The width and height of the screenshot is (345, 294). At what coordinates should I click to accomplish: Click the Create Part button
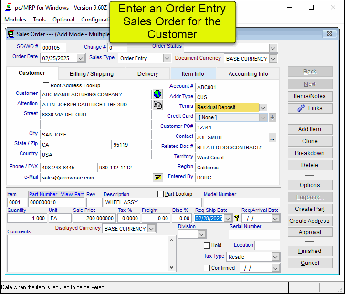(310, 209)
